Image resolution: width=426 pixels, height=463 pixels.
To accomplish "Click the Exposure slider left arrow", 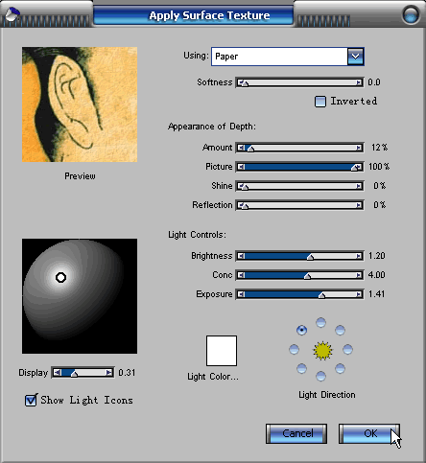I will tap(241, 294).
